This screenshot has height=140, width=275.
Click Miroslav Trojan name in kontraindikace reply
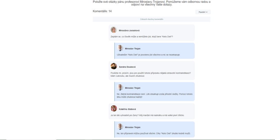point(133,88)
